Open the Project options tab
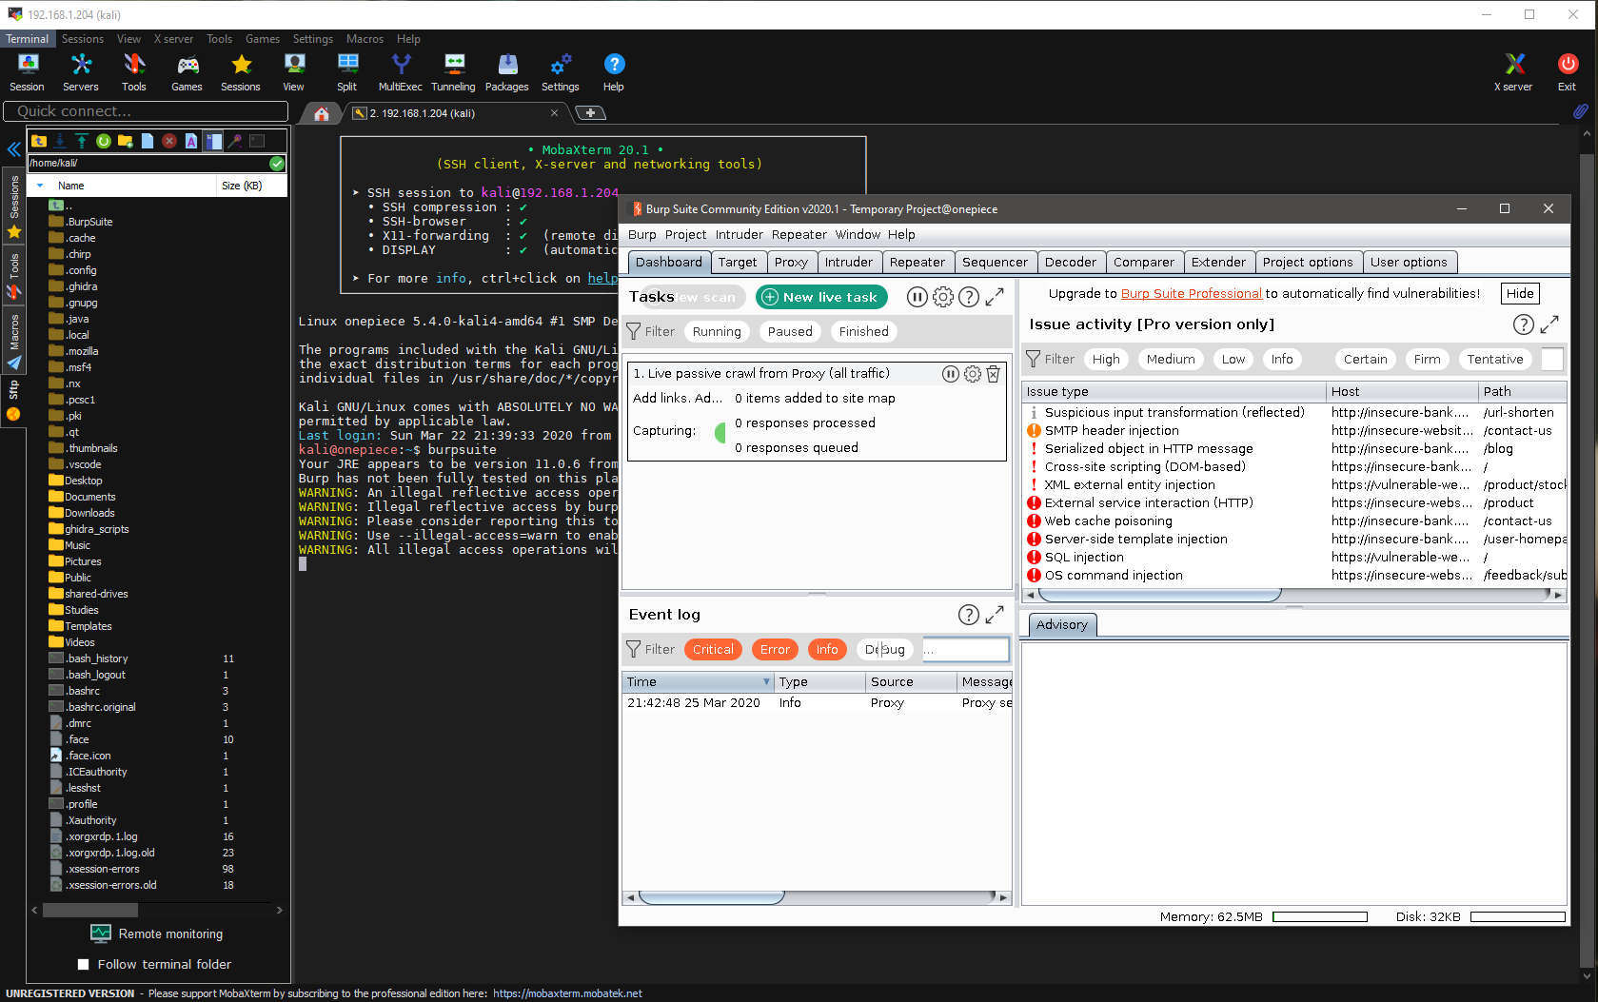The image size is (1598, 1002). point(1308,263)
